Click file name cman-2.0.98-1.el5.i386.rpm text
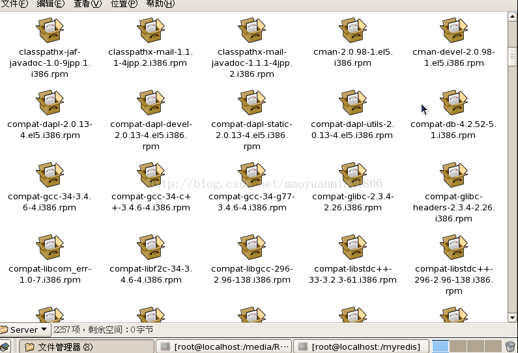The height and width of the screenshot is (353, 518). [353, 57]
